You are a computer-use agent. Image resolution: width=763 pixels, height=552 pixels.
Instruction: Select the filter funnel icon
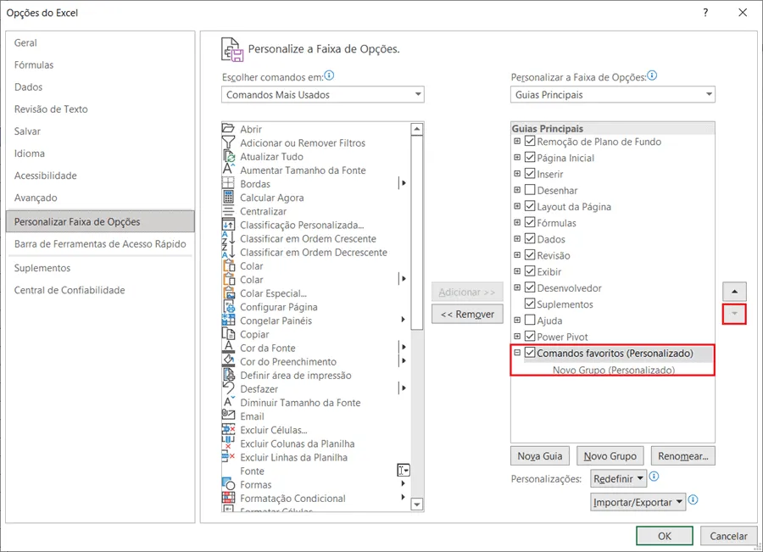(228, 142)
